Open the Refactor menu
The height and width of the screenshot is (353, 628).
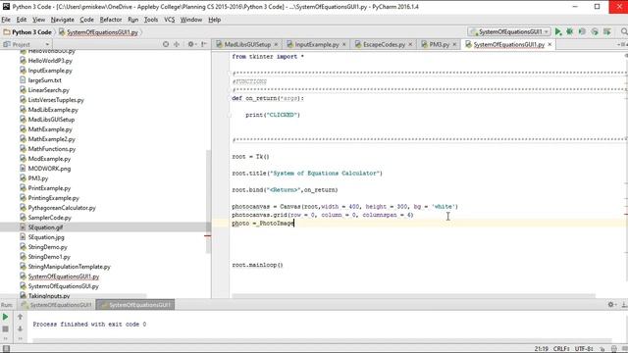(111, 20)
